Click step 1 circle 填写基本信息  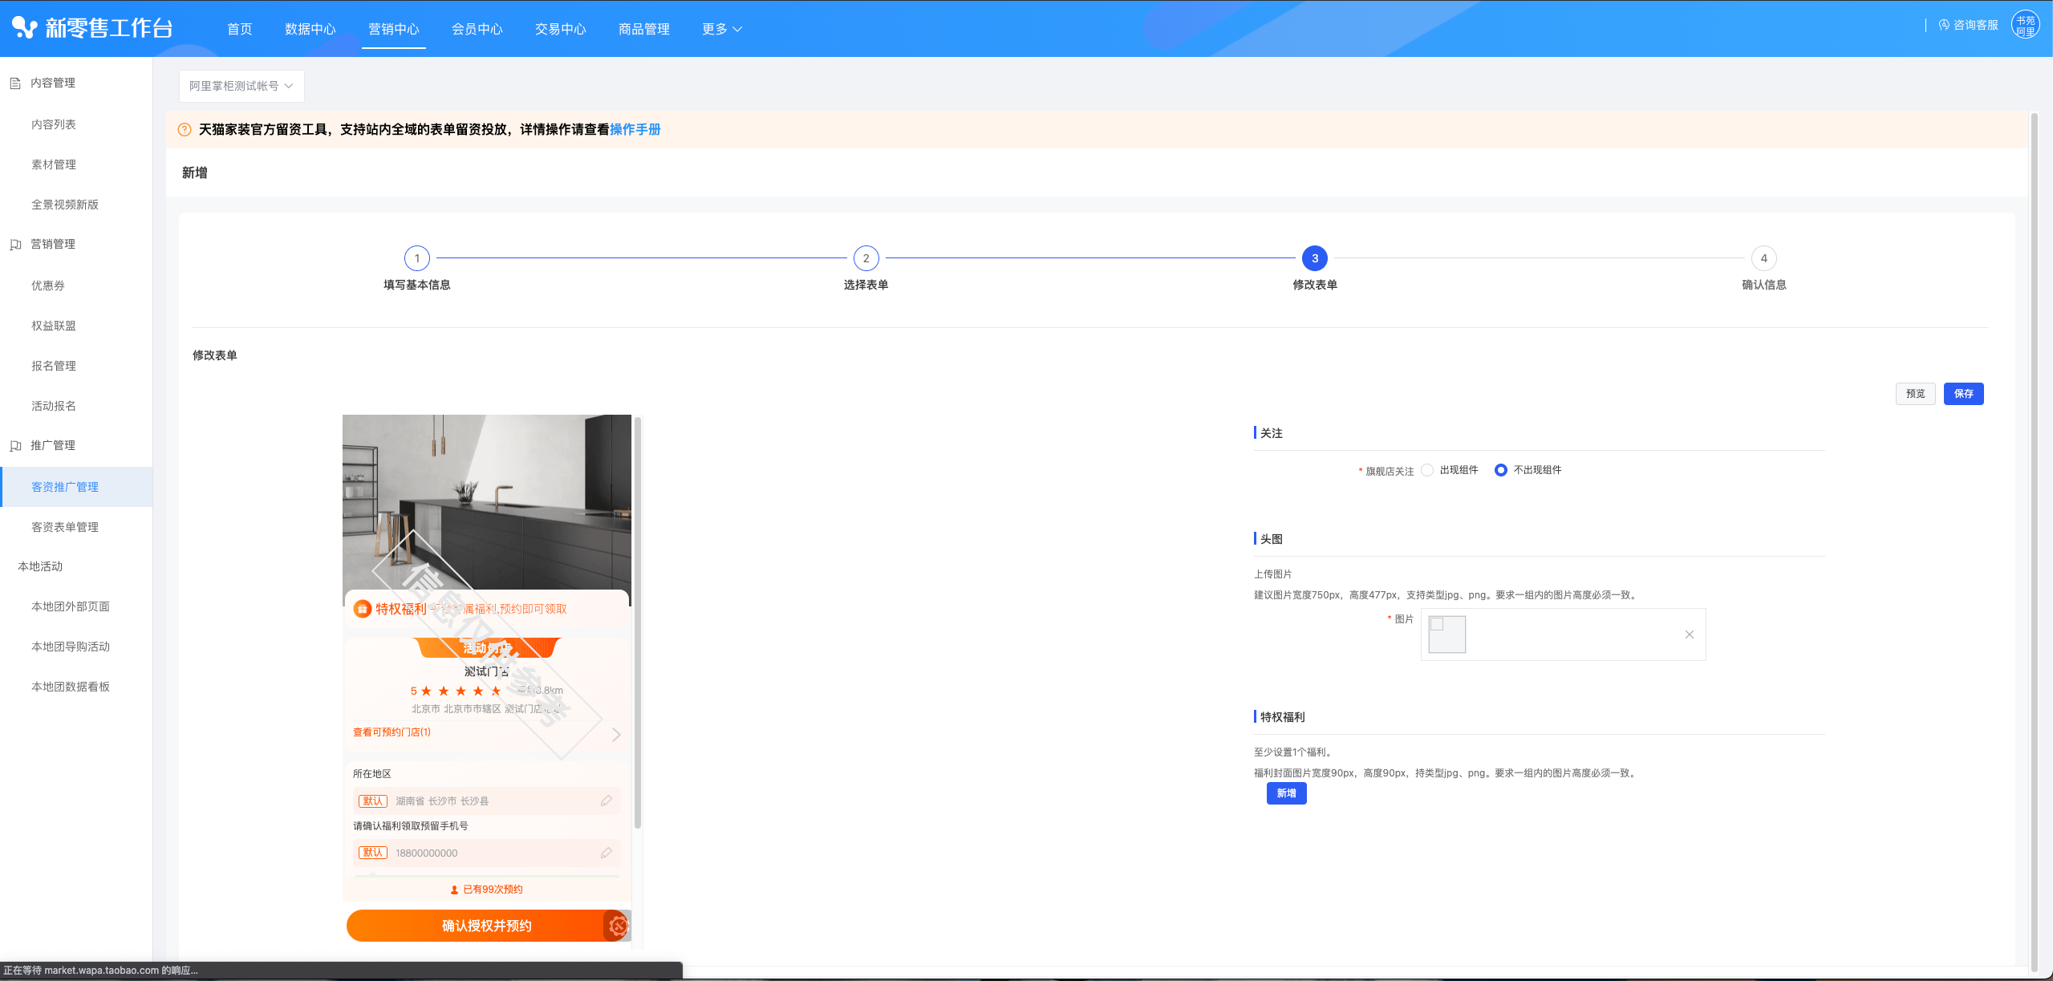click(x=417, y=258)
